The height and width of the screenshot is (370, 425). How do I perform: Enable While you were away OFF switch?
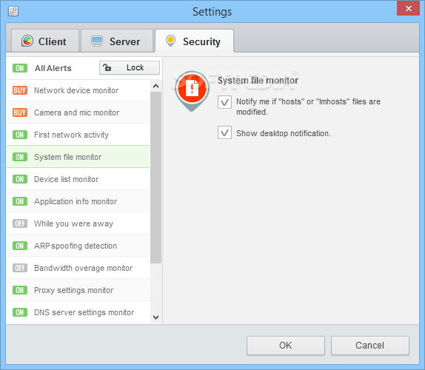[x=20, y=223]
